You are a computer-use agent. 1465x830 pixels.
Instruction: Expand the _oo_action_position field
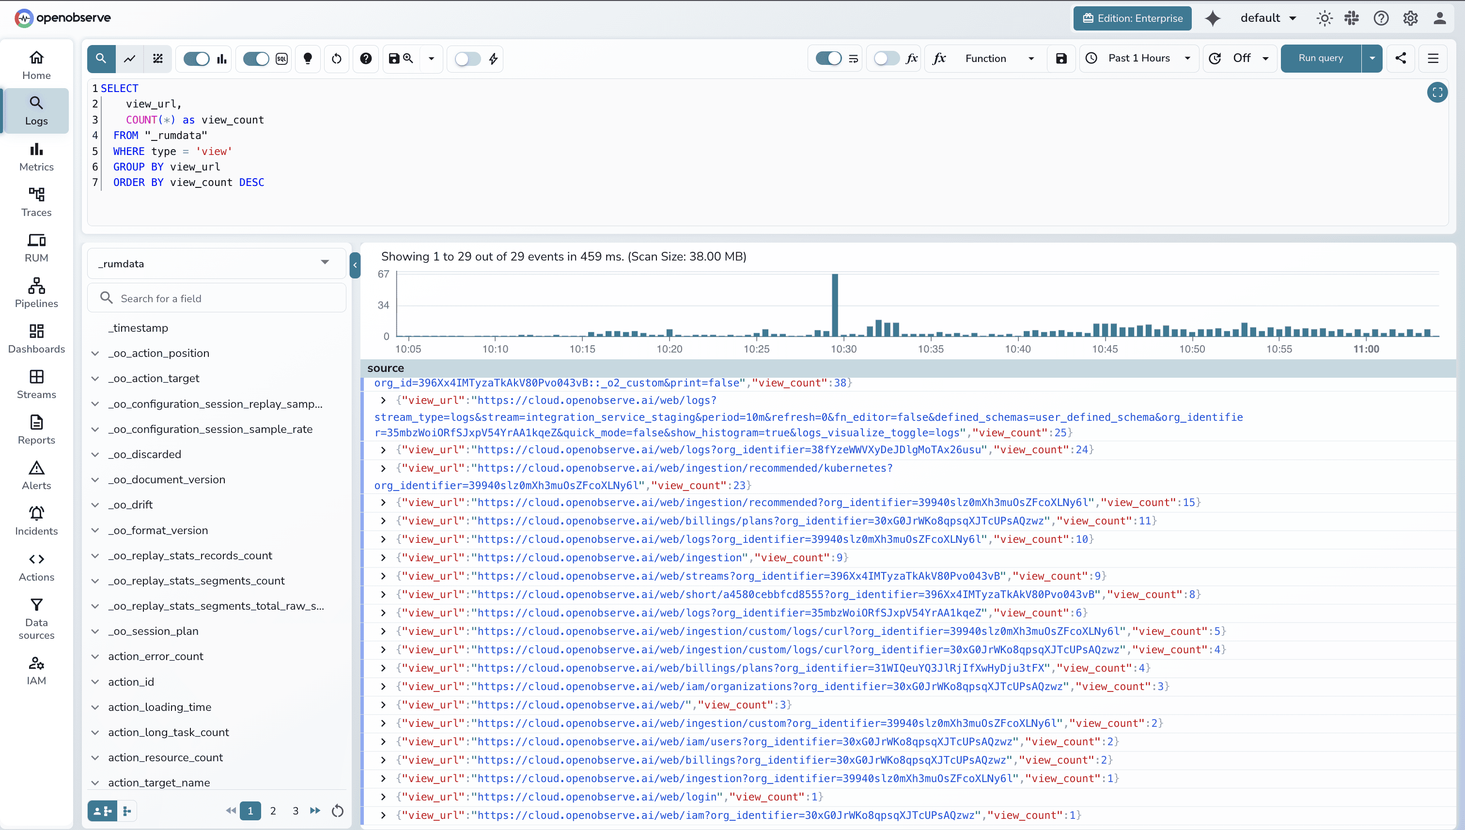pyautogui.click(x=95, y=353)
